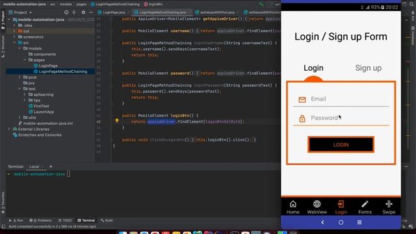
Task: Tap the Android recent apps button
Action: pos(359,222)
